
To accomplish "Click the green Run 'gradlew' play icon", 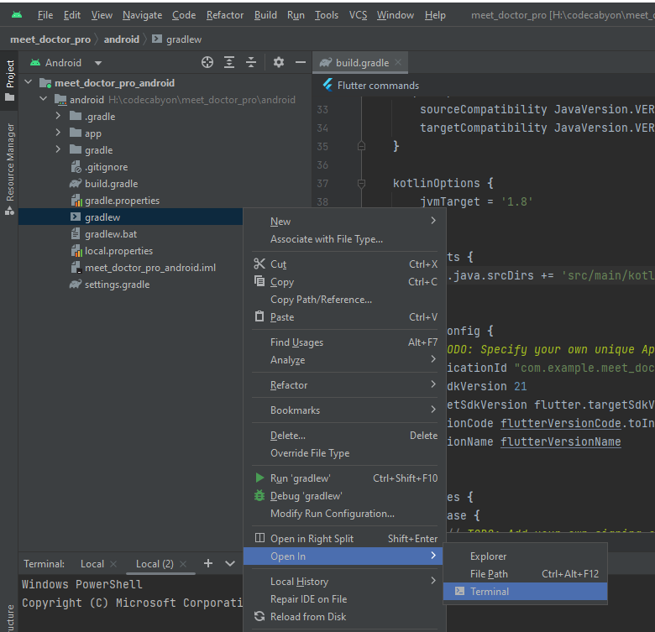I will (x=259, y=478).
